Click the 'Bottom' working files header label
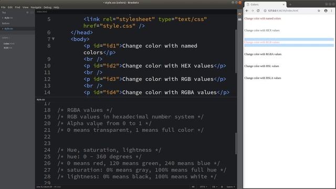This screenshot has width=336, height=189. pos(6,23)
